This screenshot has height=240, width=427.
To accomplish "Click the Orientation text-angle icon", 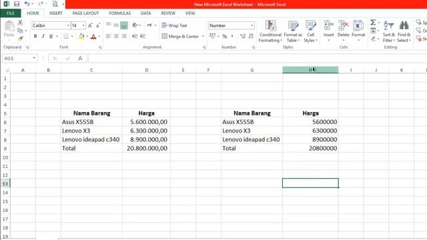I will [135, 25].
